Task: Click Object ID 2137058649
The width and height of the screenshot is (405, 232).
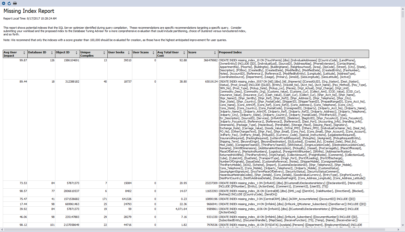Action: tap(72, 225)
